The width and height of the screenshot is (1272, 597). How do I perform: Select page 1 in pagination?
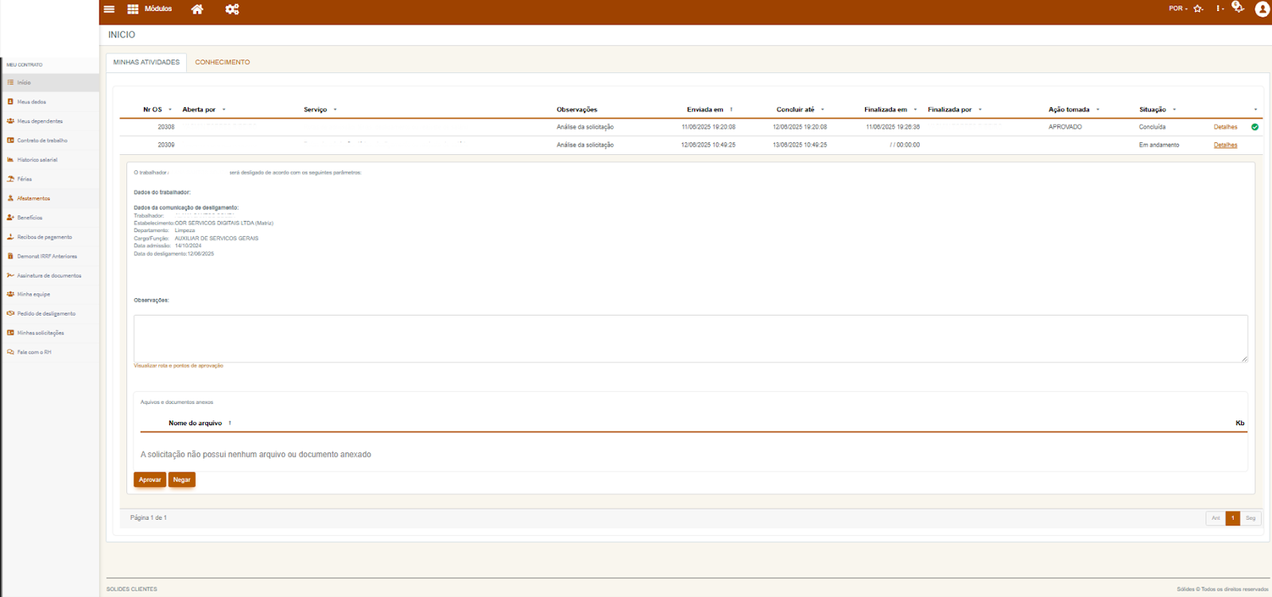(1233, 518)
